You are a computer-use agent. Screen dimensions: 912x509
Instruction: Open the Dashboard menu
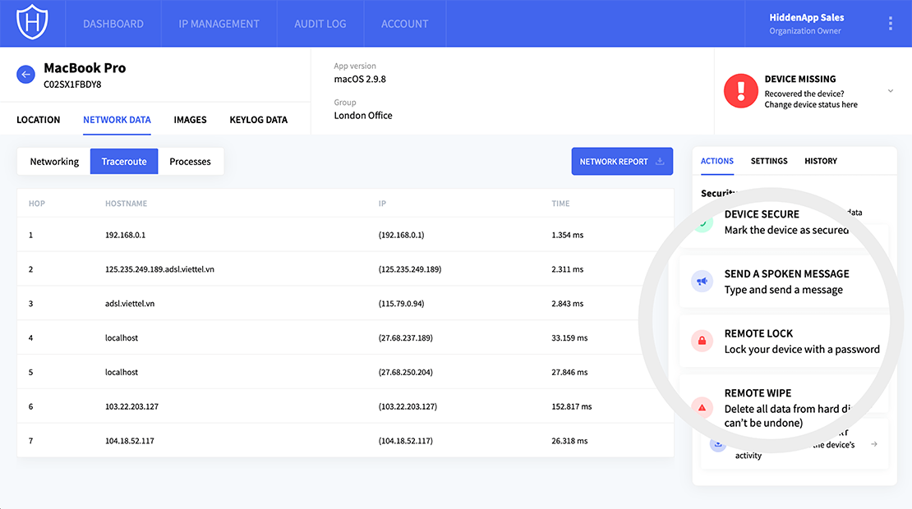[113, 24]
